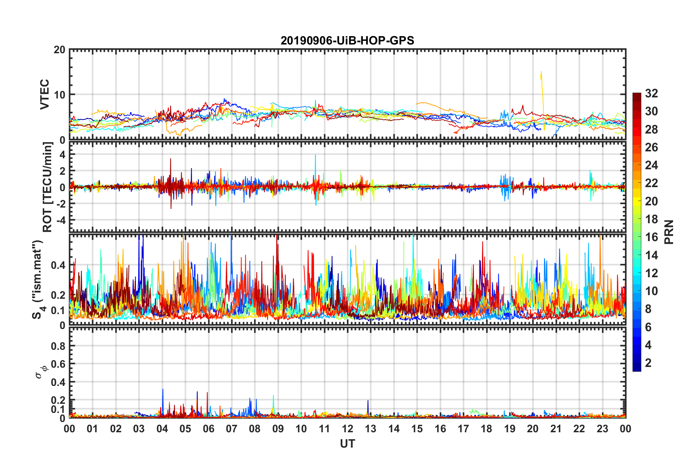Click the ROT [TECU/min] axis label

pos(48,187)
